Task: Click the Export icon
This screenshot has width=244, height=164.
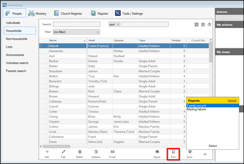Action: click(x=157, y=152)
